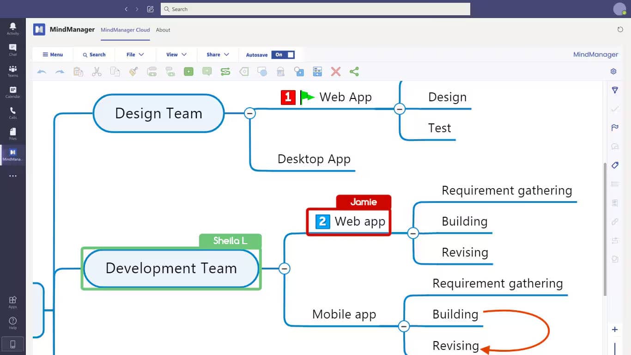Expand the View dropdown
Screen dimensions: 631x355
(x=176, y=55)
